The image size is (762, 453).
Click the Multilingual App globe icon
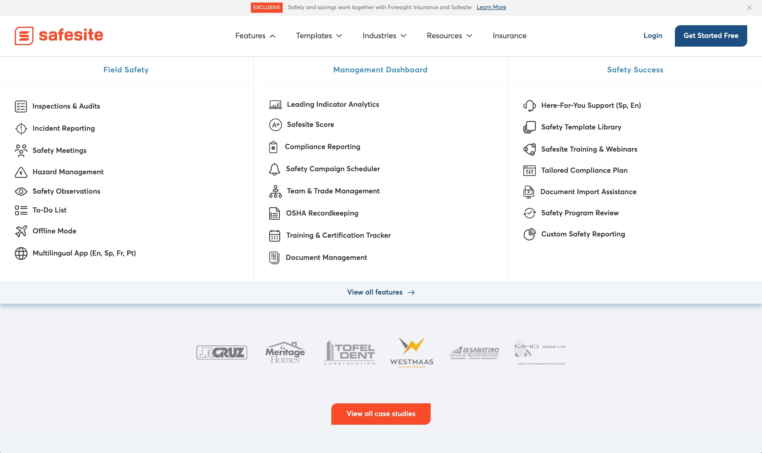click(x=21, y=253)
